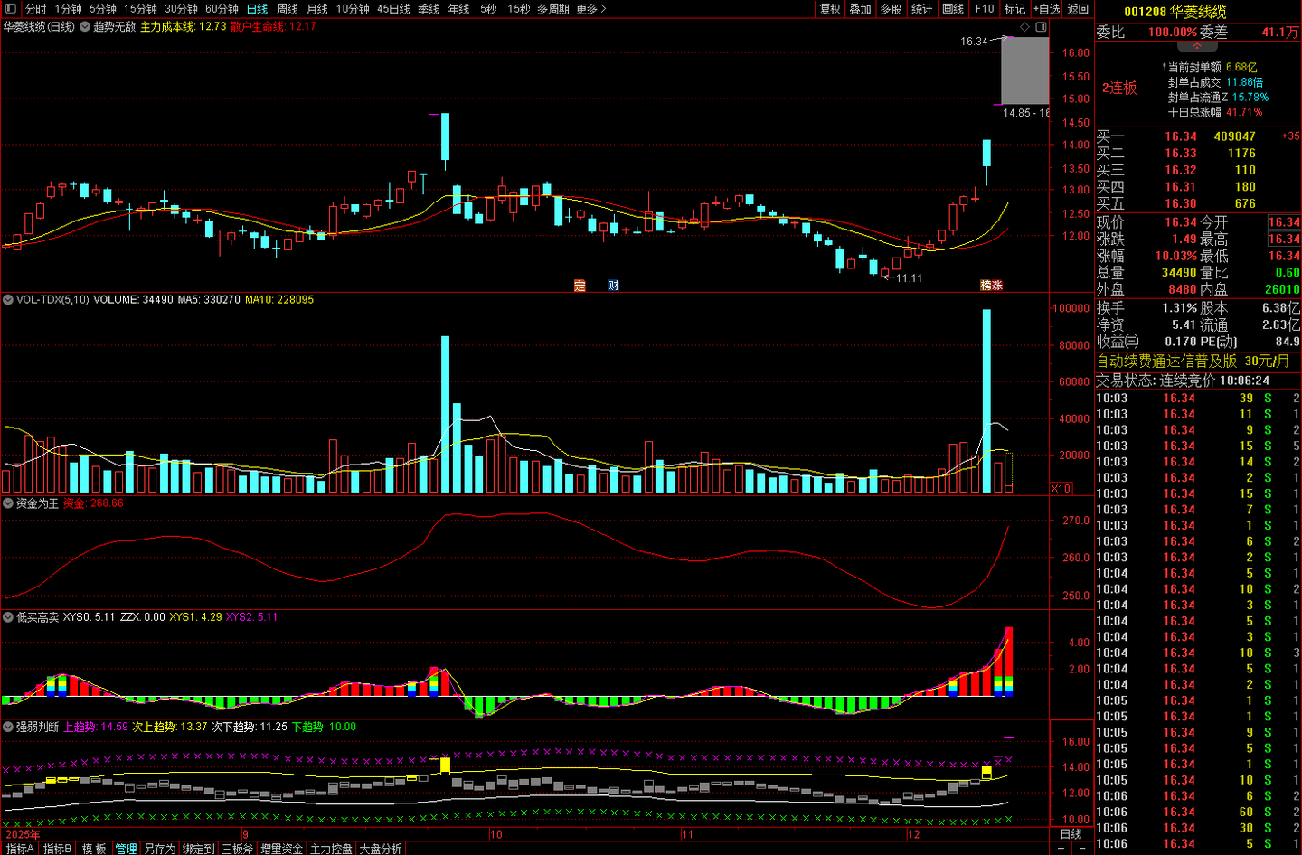Click the diamond icon above the chart

[x=1024, y=27]
